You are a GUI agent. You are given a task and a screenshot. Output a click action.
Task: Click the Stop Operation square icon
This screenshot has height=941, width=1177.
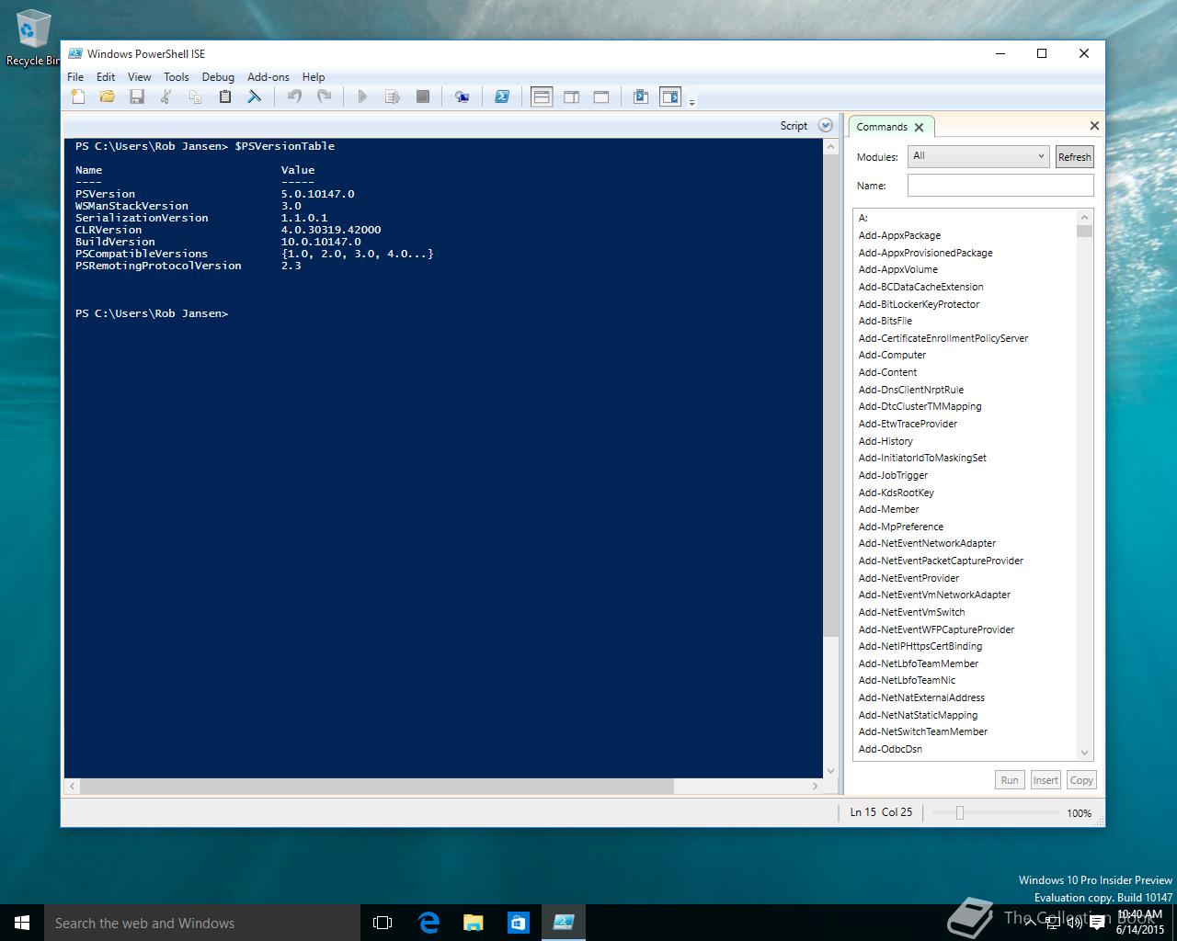(423, 96)
